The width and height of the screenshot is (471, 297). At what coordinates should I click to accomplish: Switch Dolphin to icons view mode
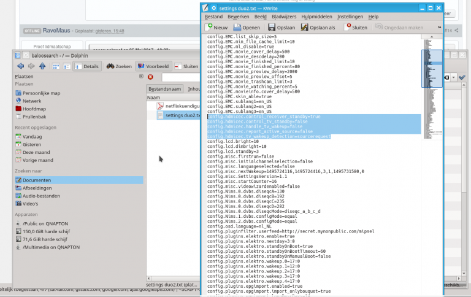(x=56, y=66)
